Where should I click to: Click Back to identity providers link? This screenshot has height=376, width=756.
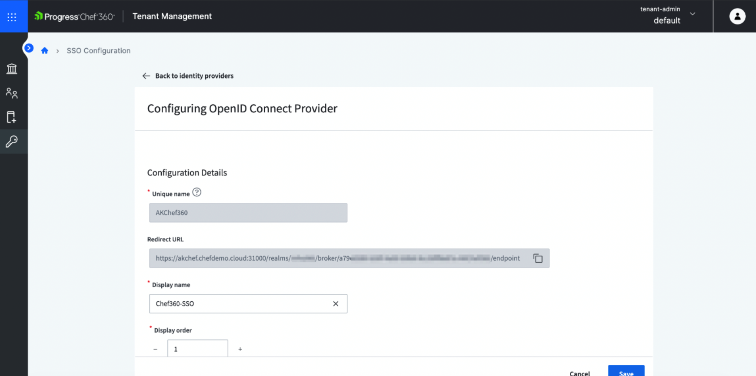[x=194, y=76]
